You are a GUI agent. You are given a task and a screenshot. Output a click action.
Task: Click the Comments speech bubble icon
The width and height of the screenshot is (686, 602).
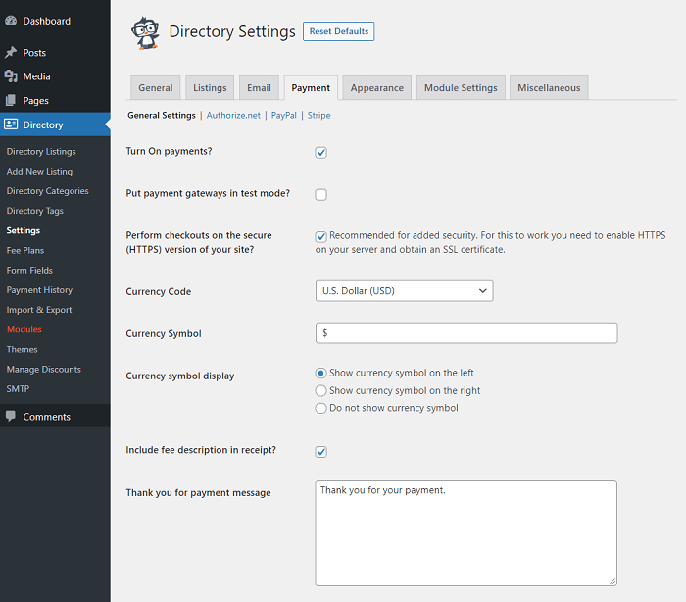(11, 416)
